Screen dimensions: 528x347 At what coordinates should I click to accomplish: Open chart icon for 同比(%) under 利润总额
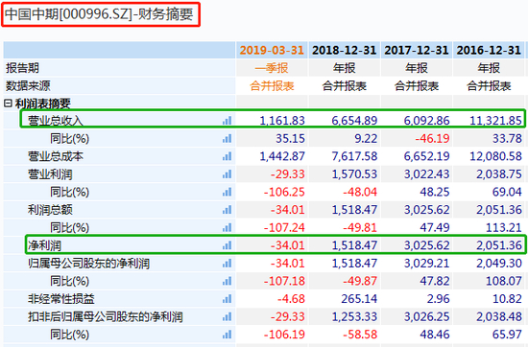coord(227,227)
